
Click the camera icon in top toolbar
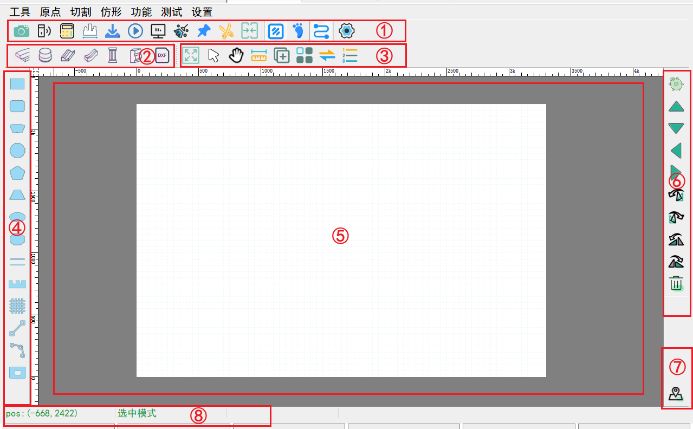(22, 31)
